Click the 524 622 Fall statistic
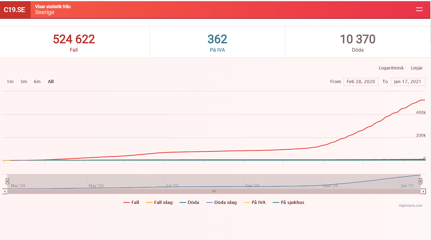431x240 pixels. point(74,42)
